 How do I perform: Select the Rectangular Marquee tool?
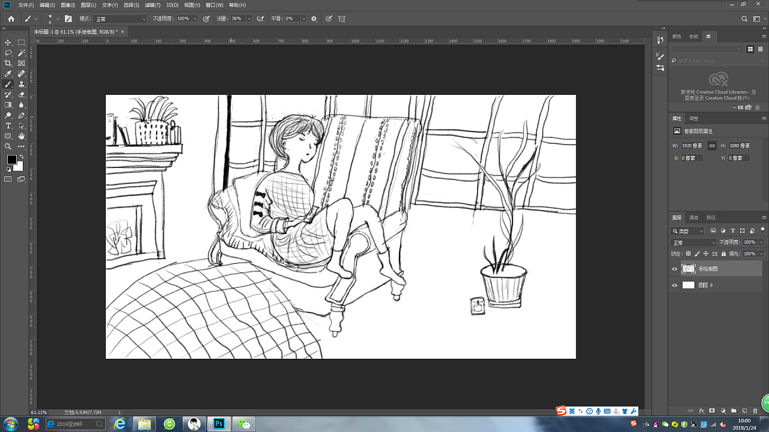22,43
